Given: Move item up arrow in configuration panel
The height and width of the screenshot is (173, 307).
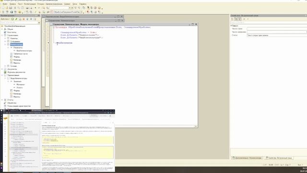Looking at the screenshot, I should tap(27, 19).
